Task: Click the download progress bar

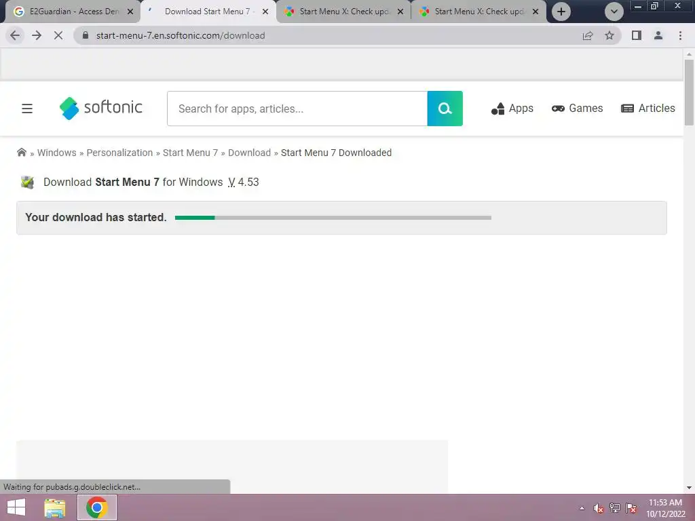Action: 333,218
